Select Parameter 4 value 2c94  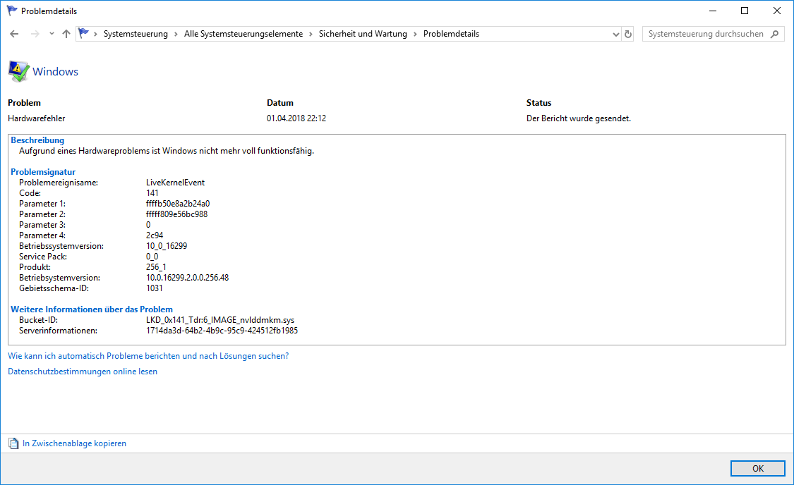[155, 235]
